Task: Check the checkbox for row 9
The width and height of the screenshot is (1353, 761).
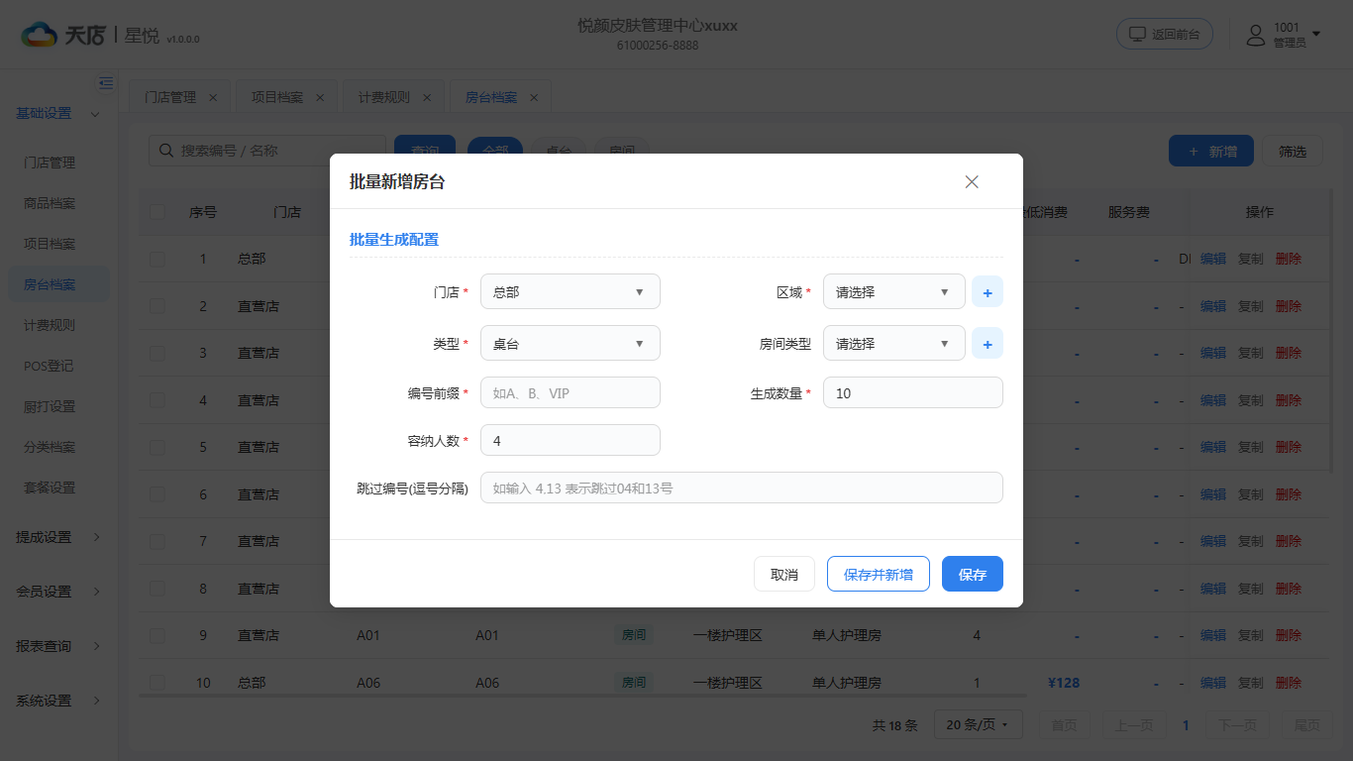Action: (157, 635)
